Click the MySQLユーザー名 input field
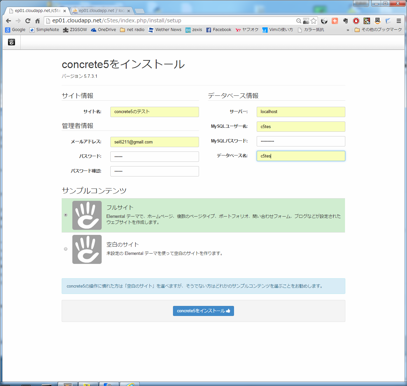Image resolution: width=407 pixels, height=386 pixels. (x=301, y=126)
